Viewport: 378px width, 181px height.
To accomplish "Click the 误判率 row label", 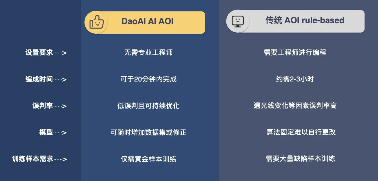I will coord(43,106).
